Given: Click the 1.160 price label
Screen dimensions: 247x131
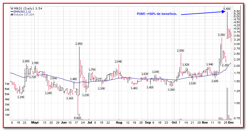Looking at the screenshot, I should (x=70, y=98).
